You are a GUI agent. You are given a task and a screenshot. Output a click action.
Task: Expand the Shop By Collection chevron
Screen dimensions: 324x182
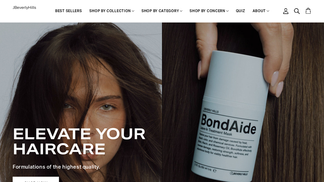133,11
